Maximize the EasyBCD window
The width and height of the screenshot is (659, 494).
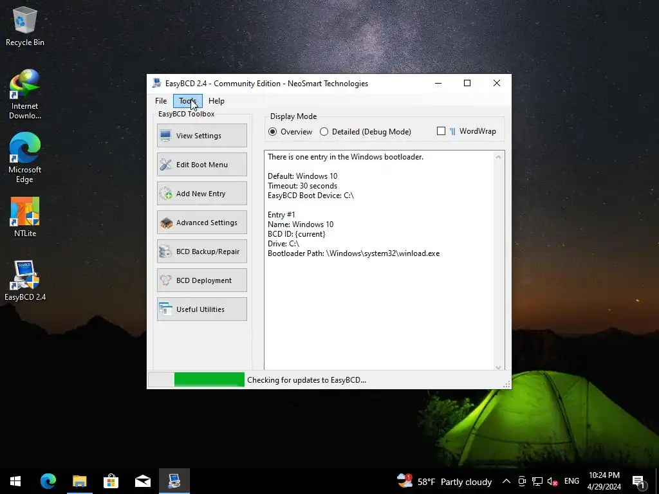[467, 83]
